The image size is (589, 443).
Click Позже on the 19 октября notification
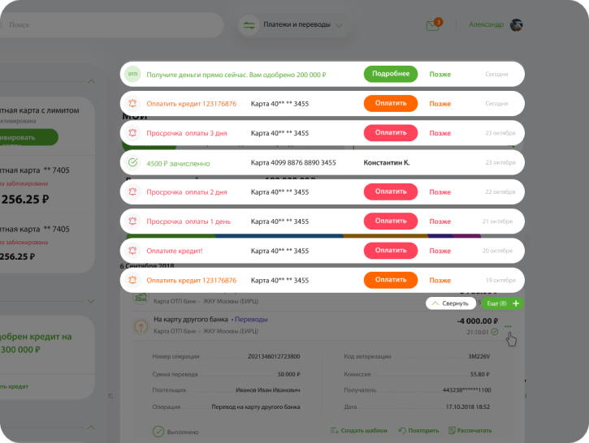tap(440, 280)
